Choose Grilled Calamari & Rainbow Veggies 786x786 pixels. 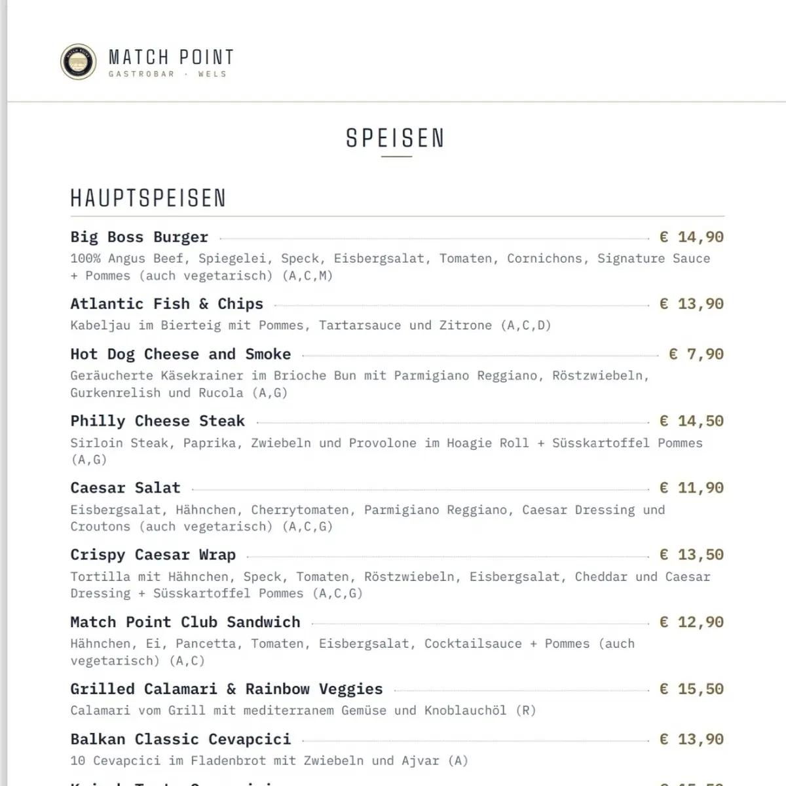click(x=227, y=689)
